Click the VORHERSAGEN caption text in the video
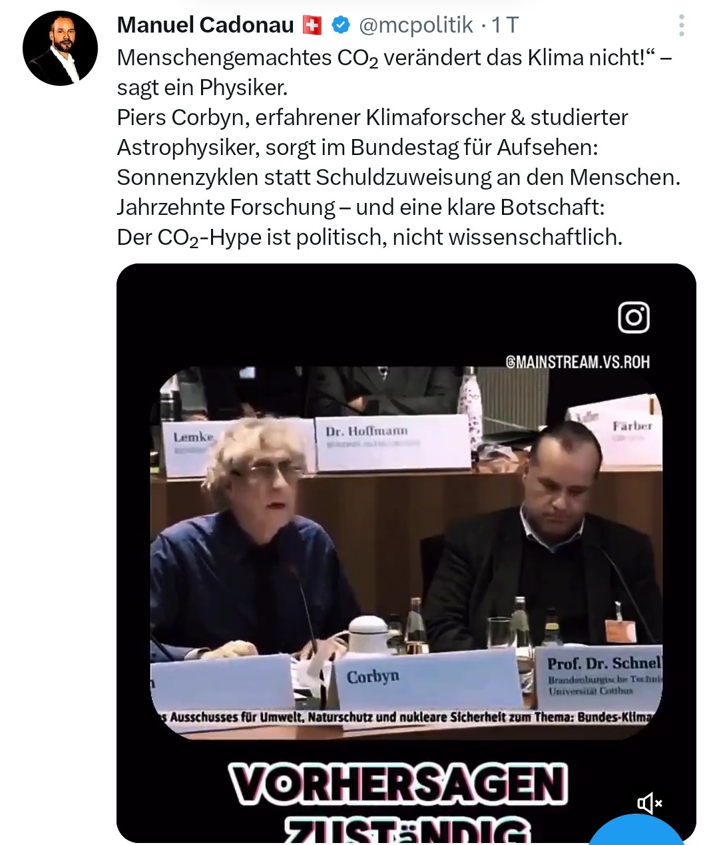This screenshot has height=845, width=719. pos(398,784)
